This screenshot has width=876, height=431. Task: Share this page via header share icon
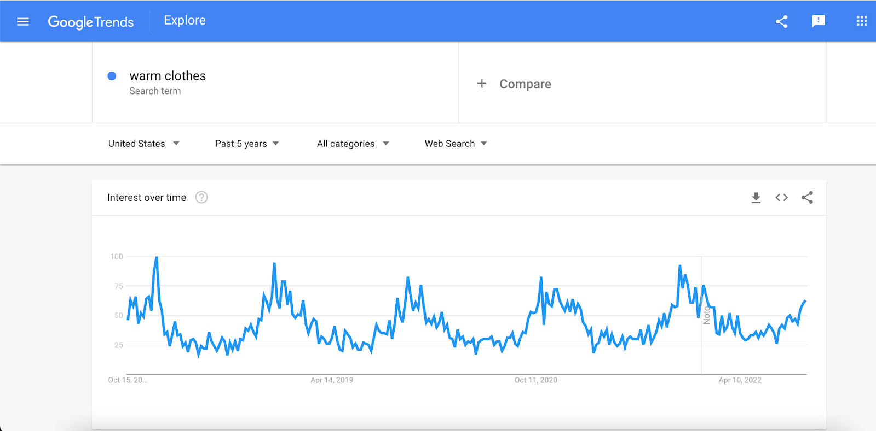coord(781,22)
